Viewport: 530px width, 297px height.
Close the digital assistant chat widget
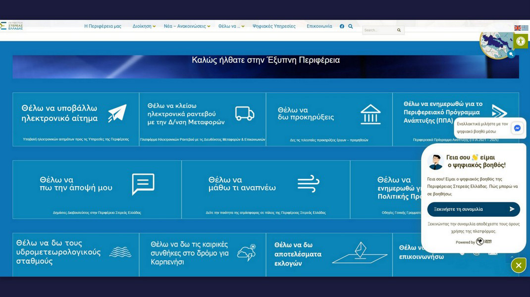[518, 265]
